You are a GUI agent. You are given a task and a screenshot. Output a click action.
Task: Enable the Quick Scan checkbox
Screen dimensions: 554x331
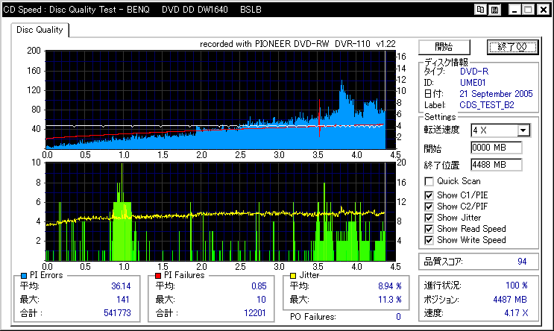coord(429,181)
